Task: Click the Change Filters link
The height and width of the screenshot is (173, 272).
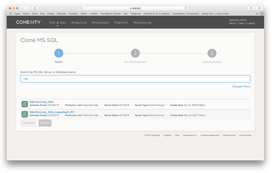Action: click(x=241, y=86)
